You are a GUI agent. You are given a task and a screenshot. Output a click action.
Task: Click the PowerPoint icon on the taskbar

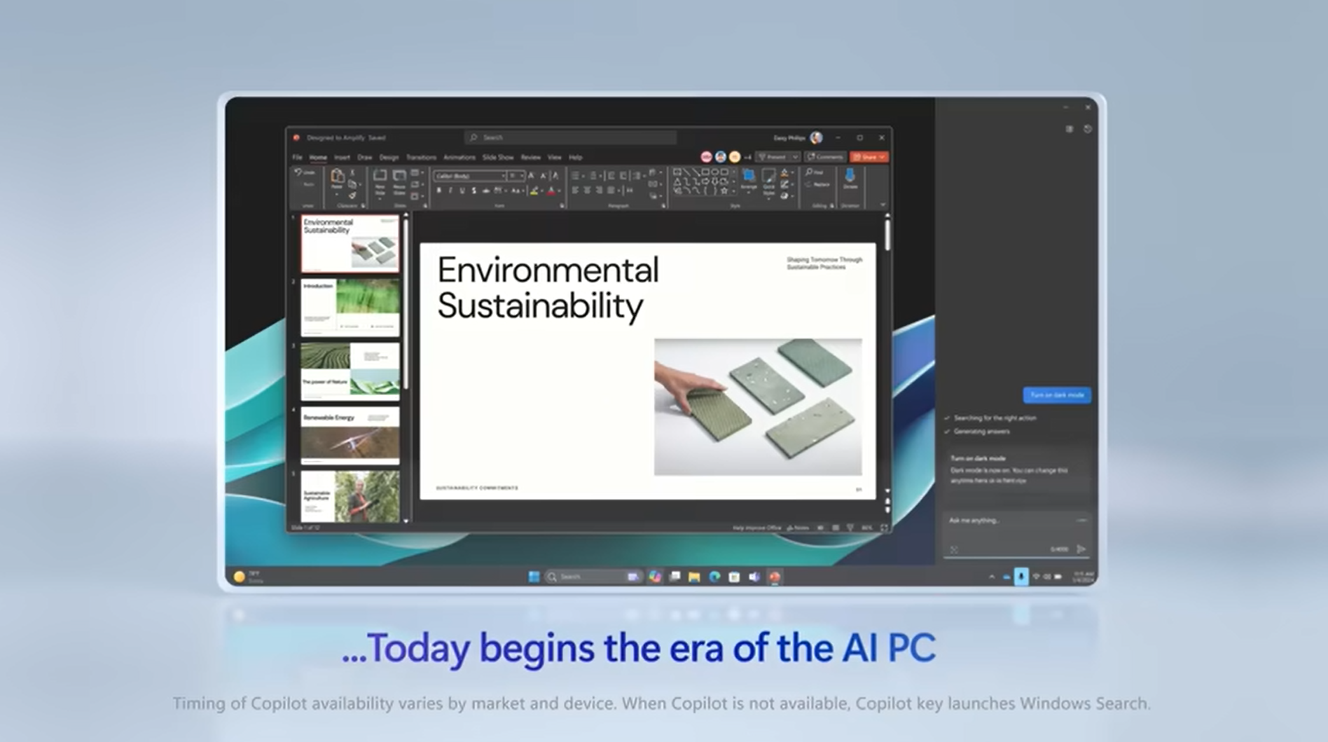click(775, 577)
